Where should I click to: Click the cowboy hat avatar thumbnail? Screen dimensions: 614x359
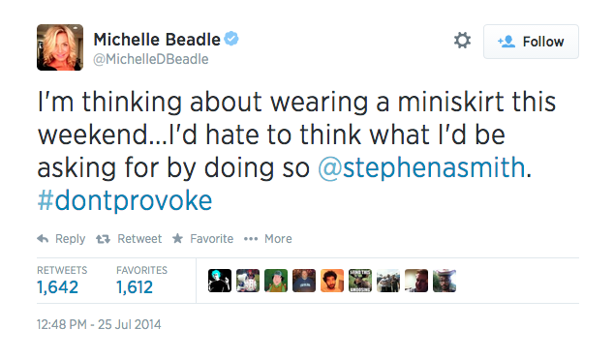coord(445,281)
